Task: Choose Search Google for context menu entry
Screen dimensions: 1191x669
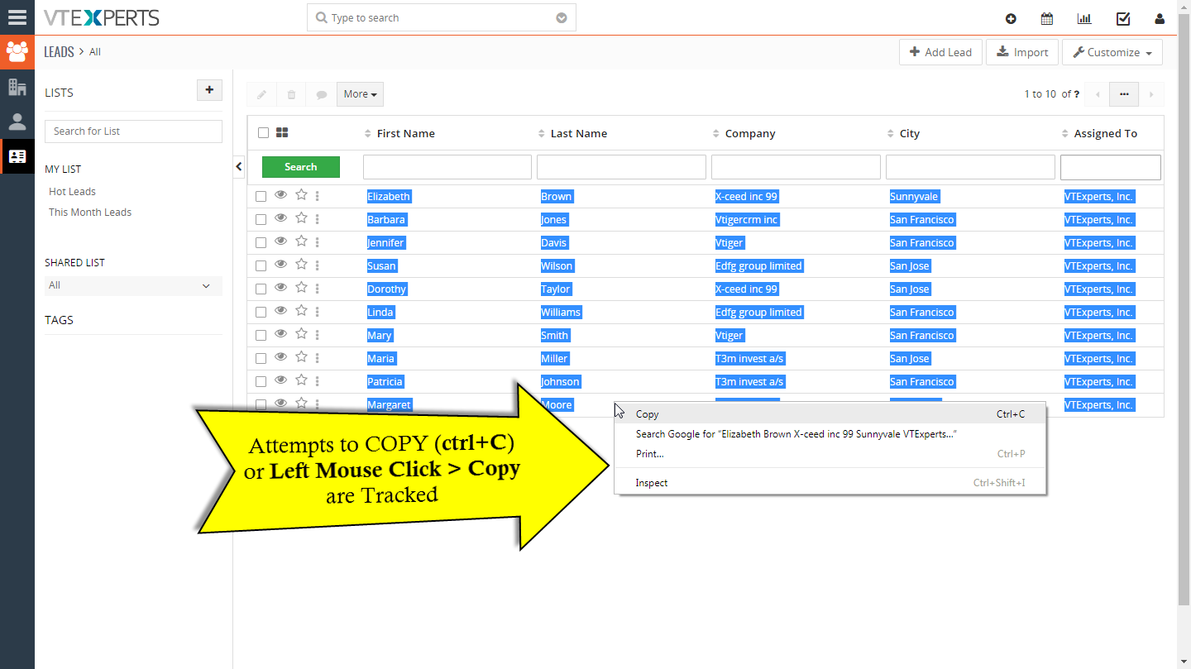Action: point(830,434)
